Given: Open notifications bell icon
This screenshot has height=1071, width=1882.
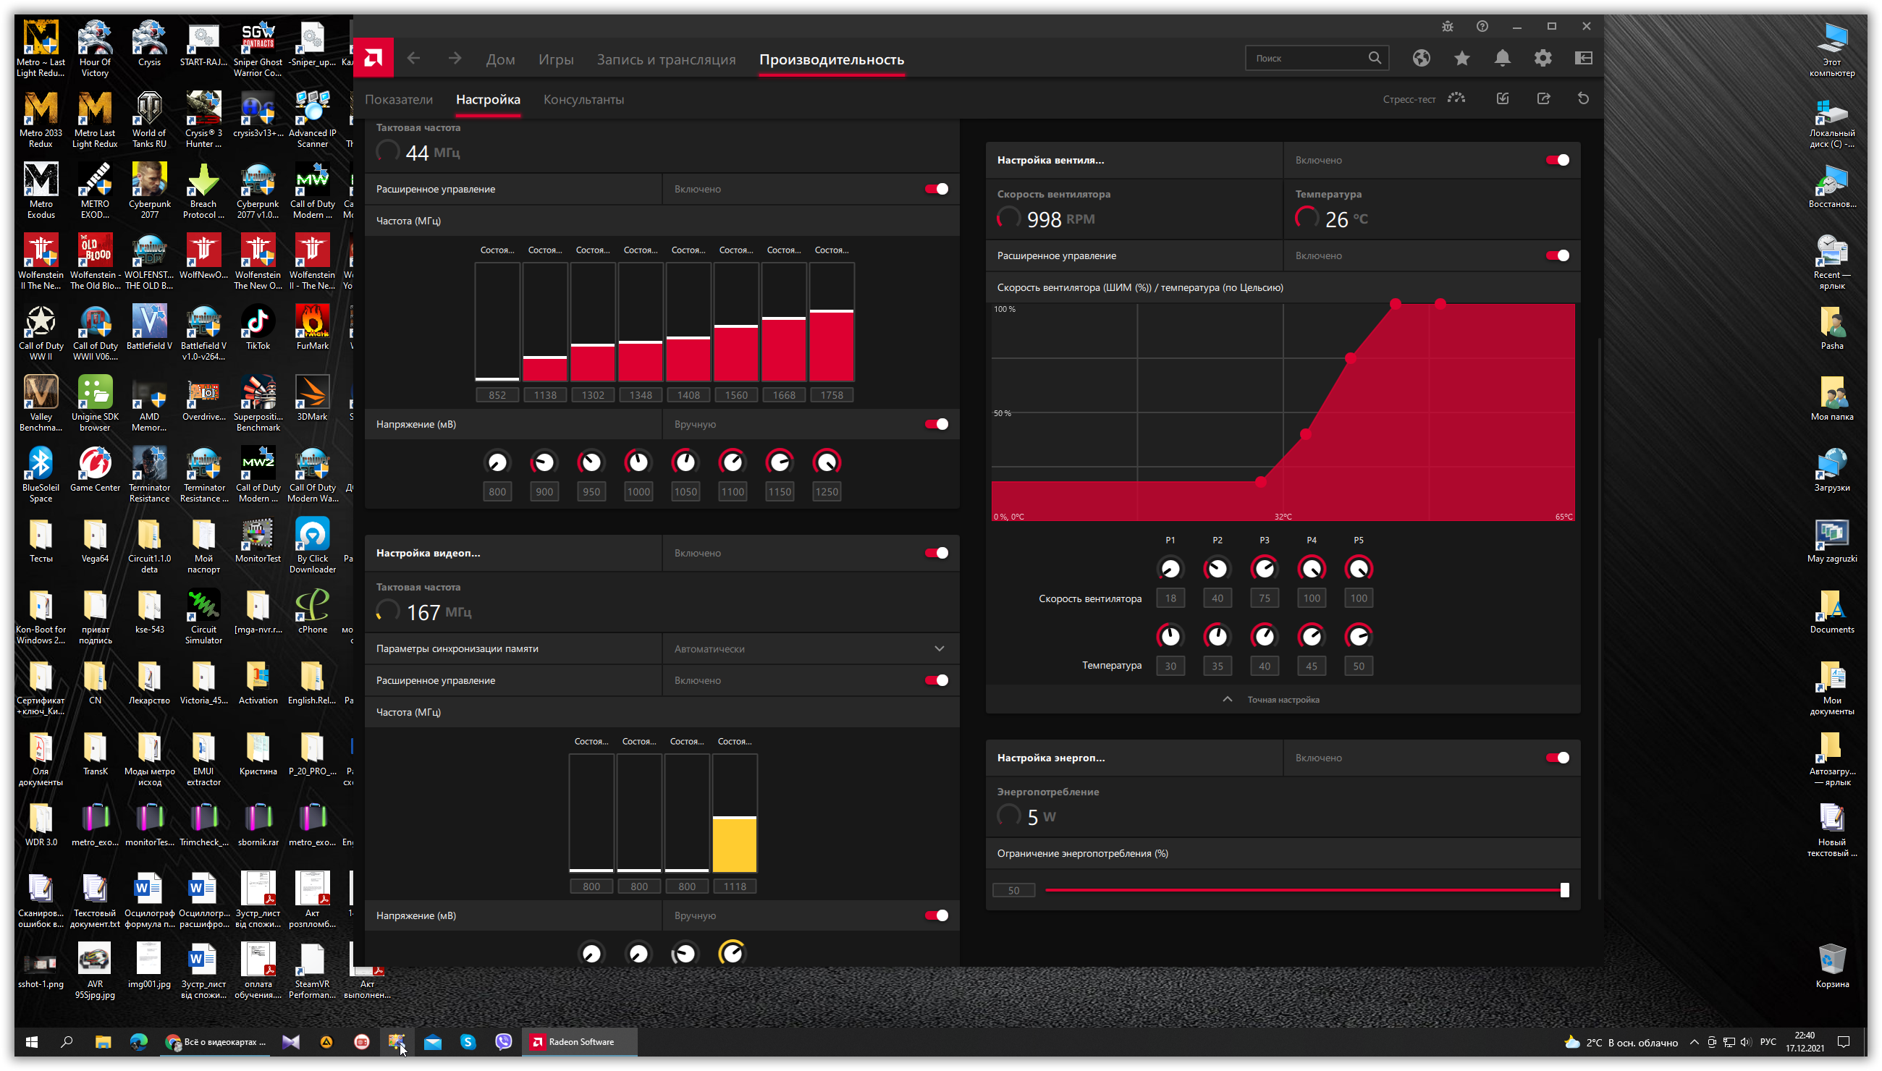Looking at the screenshot, I should click(1503, 58).
